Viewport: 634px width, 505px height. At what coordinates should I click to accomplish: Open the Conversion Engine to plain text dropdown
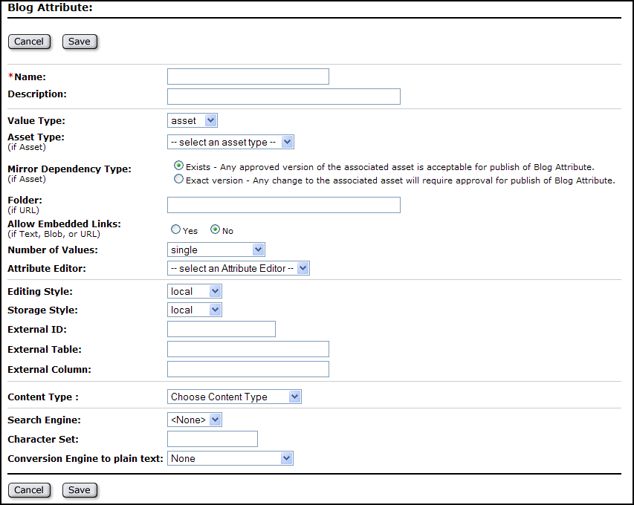click(x=230, y=458)
